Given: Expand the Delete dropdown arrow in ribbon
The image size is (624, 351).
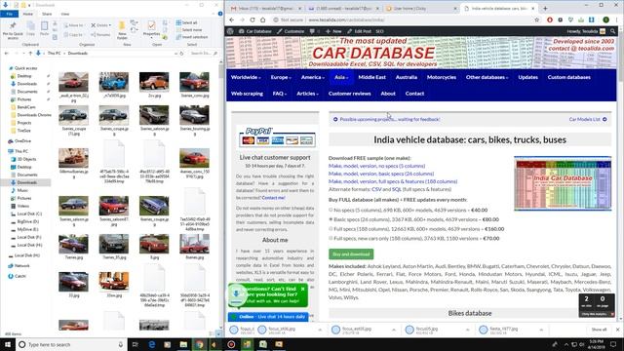Looking at the screenshot, I should 110,25.
